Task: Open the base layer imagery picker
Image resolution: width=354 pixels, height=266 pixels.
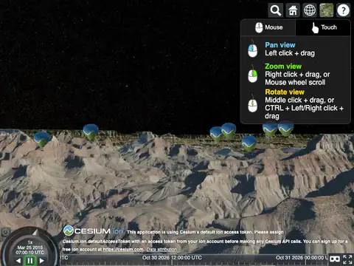Action: [x=326, y=10]
